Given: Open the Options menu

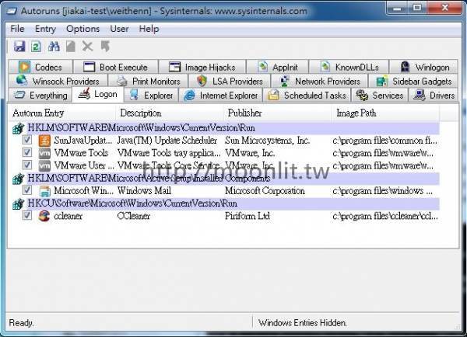Looking at the screenshot, I should point(83,29).
